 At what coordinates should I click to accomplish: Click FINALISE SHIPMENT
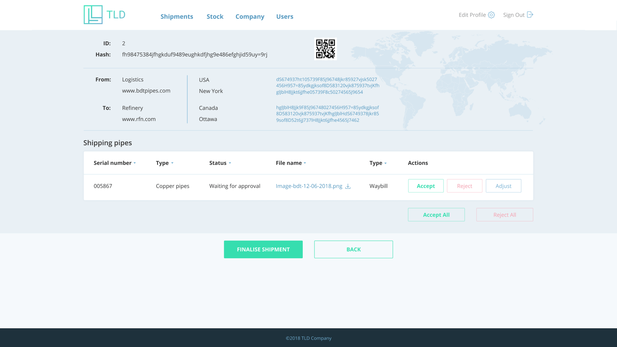(263, 249)
